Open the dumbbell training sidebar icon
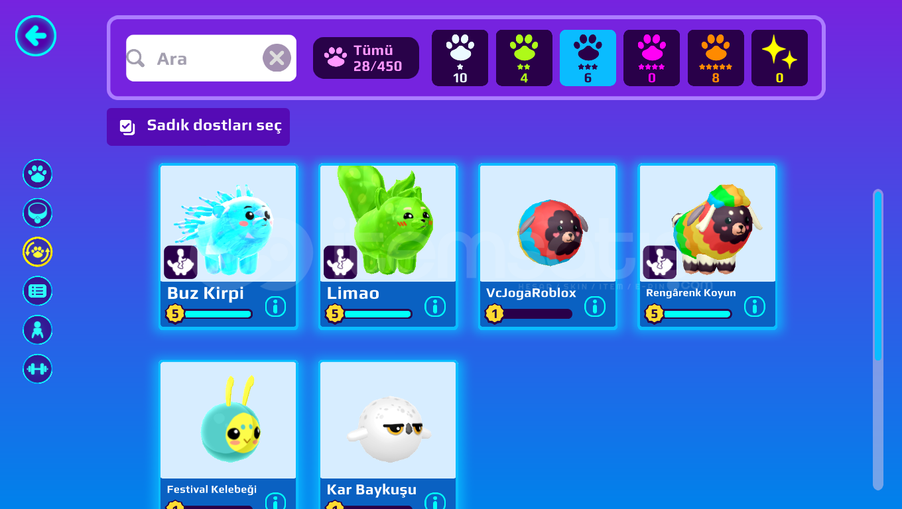 tap(38, 369)
